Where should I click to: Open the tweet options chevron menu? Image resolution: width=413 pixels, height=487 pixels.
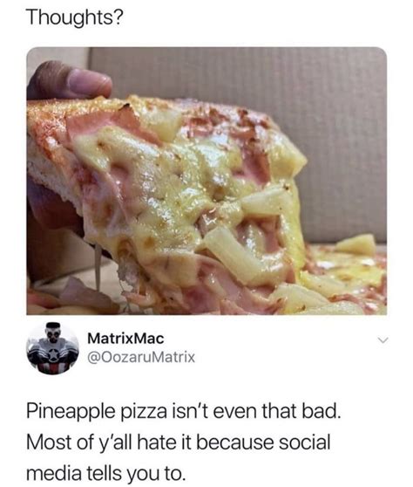tap(383, 340)
